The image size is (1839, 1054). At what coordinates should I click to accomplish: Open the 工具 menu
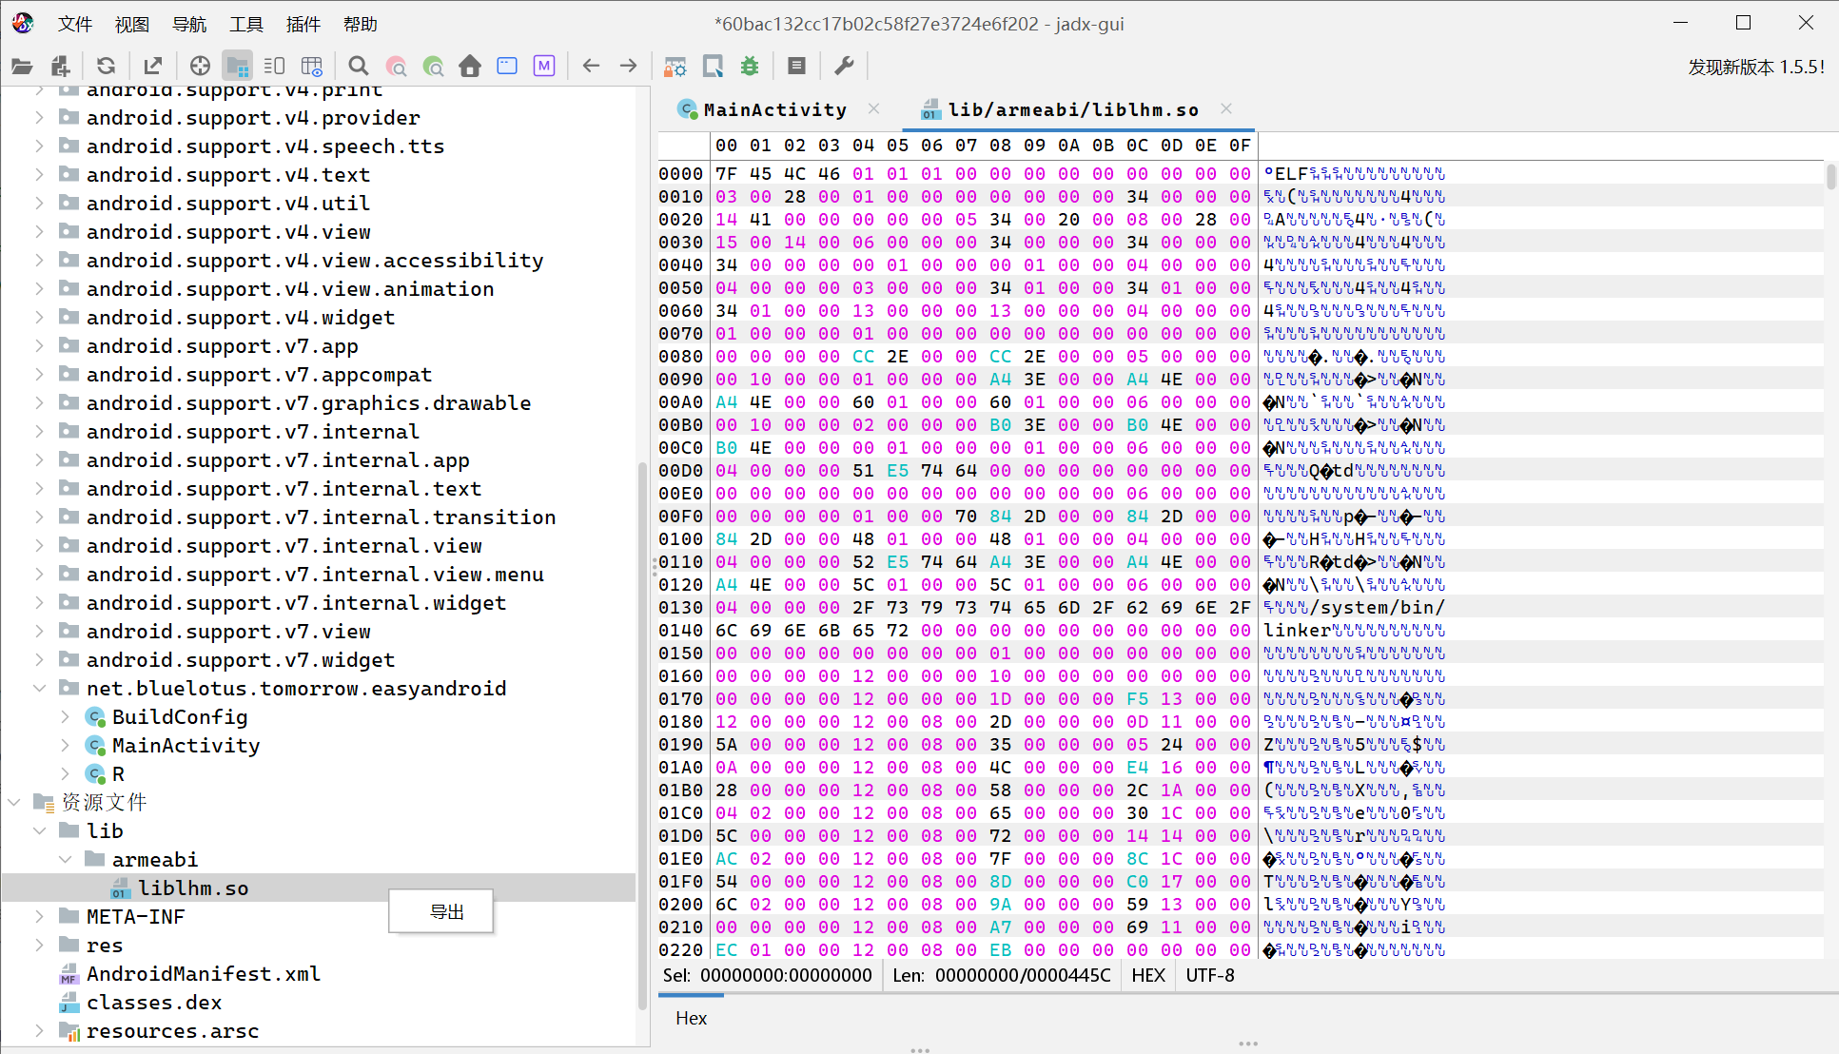point(245,24)
